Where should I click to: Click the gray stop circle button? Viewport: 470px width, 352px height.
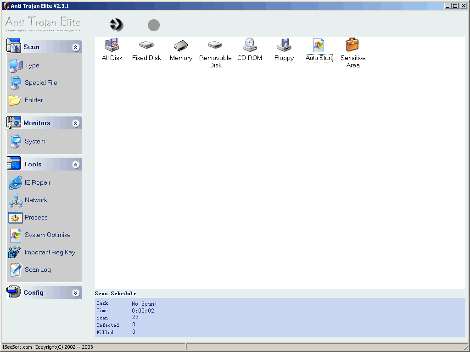coord(154,25)
